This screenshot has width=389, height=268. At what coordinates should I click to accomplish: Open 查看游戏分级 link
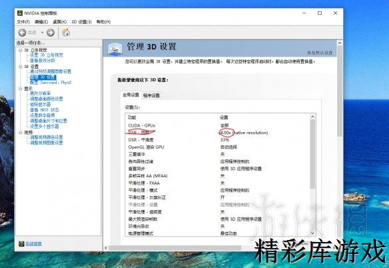click(x=43, y=61)
